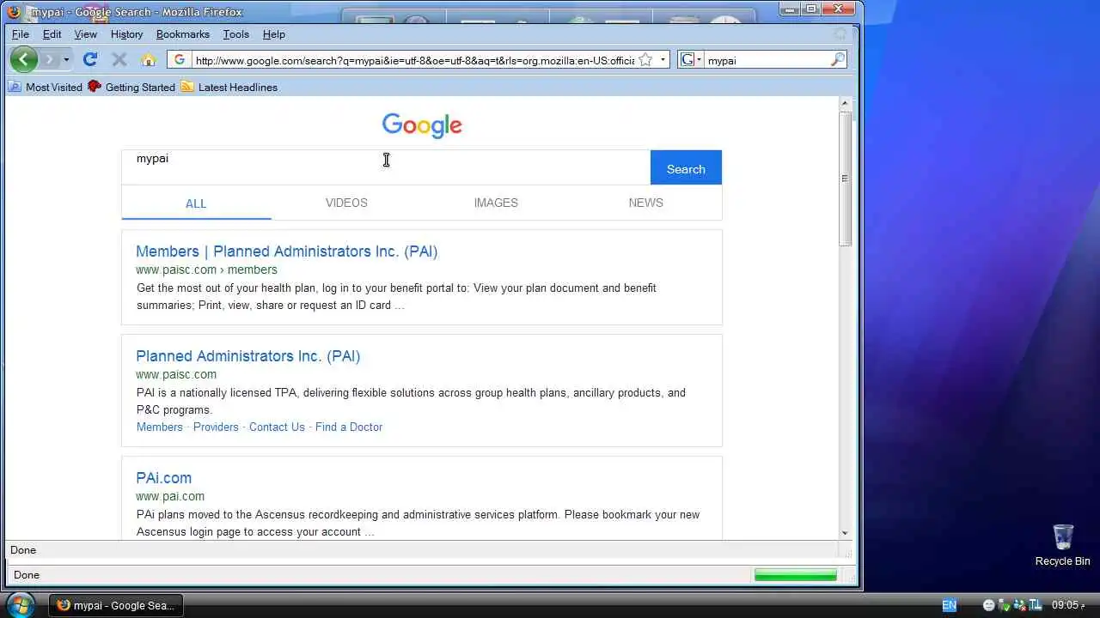Image resolution: width=1100 pixels, height=618 pixels.
Task: Switch to the NEWS tab
Action: click(x=645, y=203)
